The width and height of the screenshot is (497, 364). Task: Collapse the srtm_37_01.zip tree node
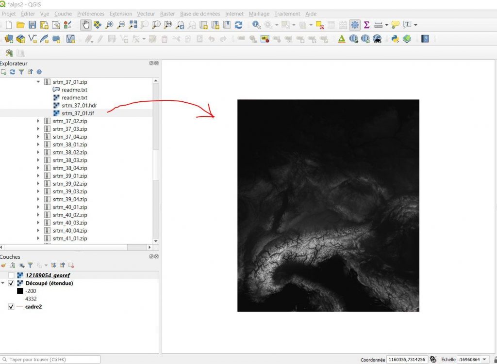38,82
